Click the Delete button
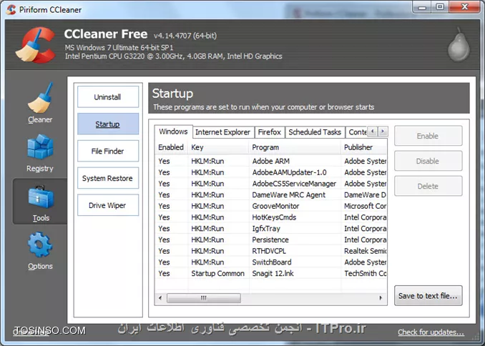The image size is (485, 346). coord(428,186)
